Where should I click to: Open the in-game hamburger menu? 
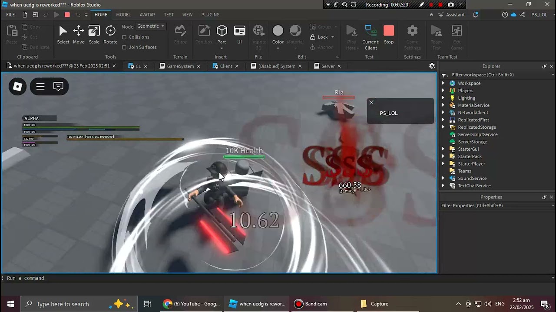(40, 87)
